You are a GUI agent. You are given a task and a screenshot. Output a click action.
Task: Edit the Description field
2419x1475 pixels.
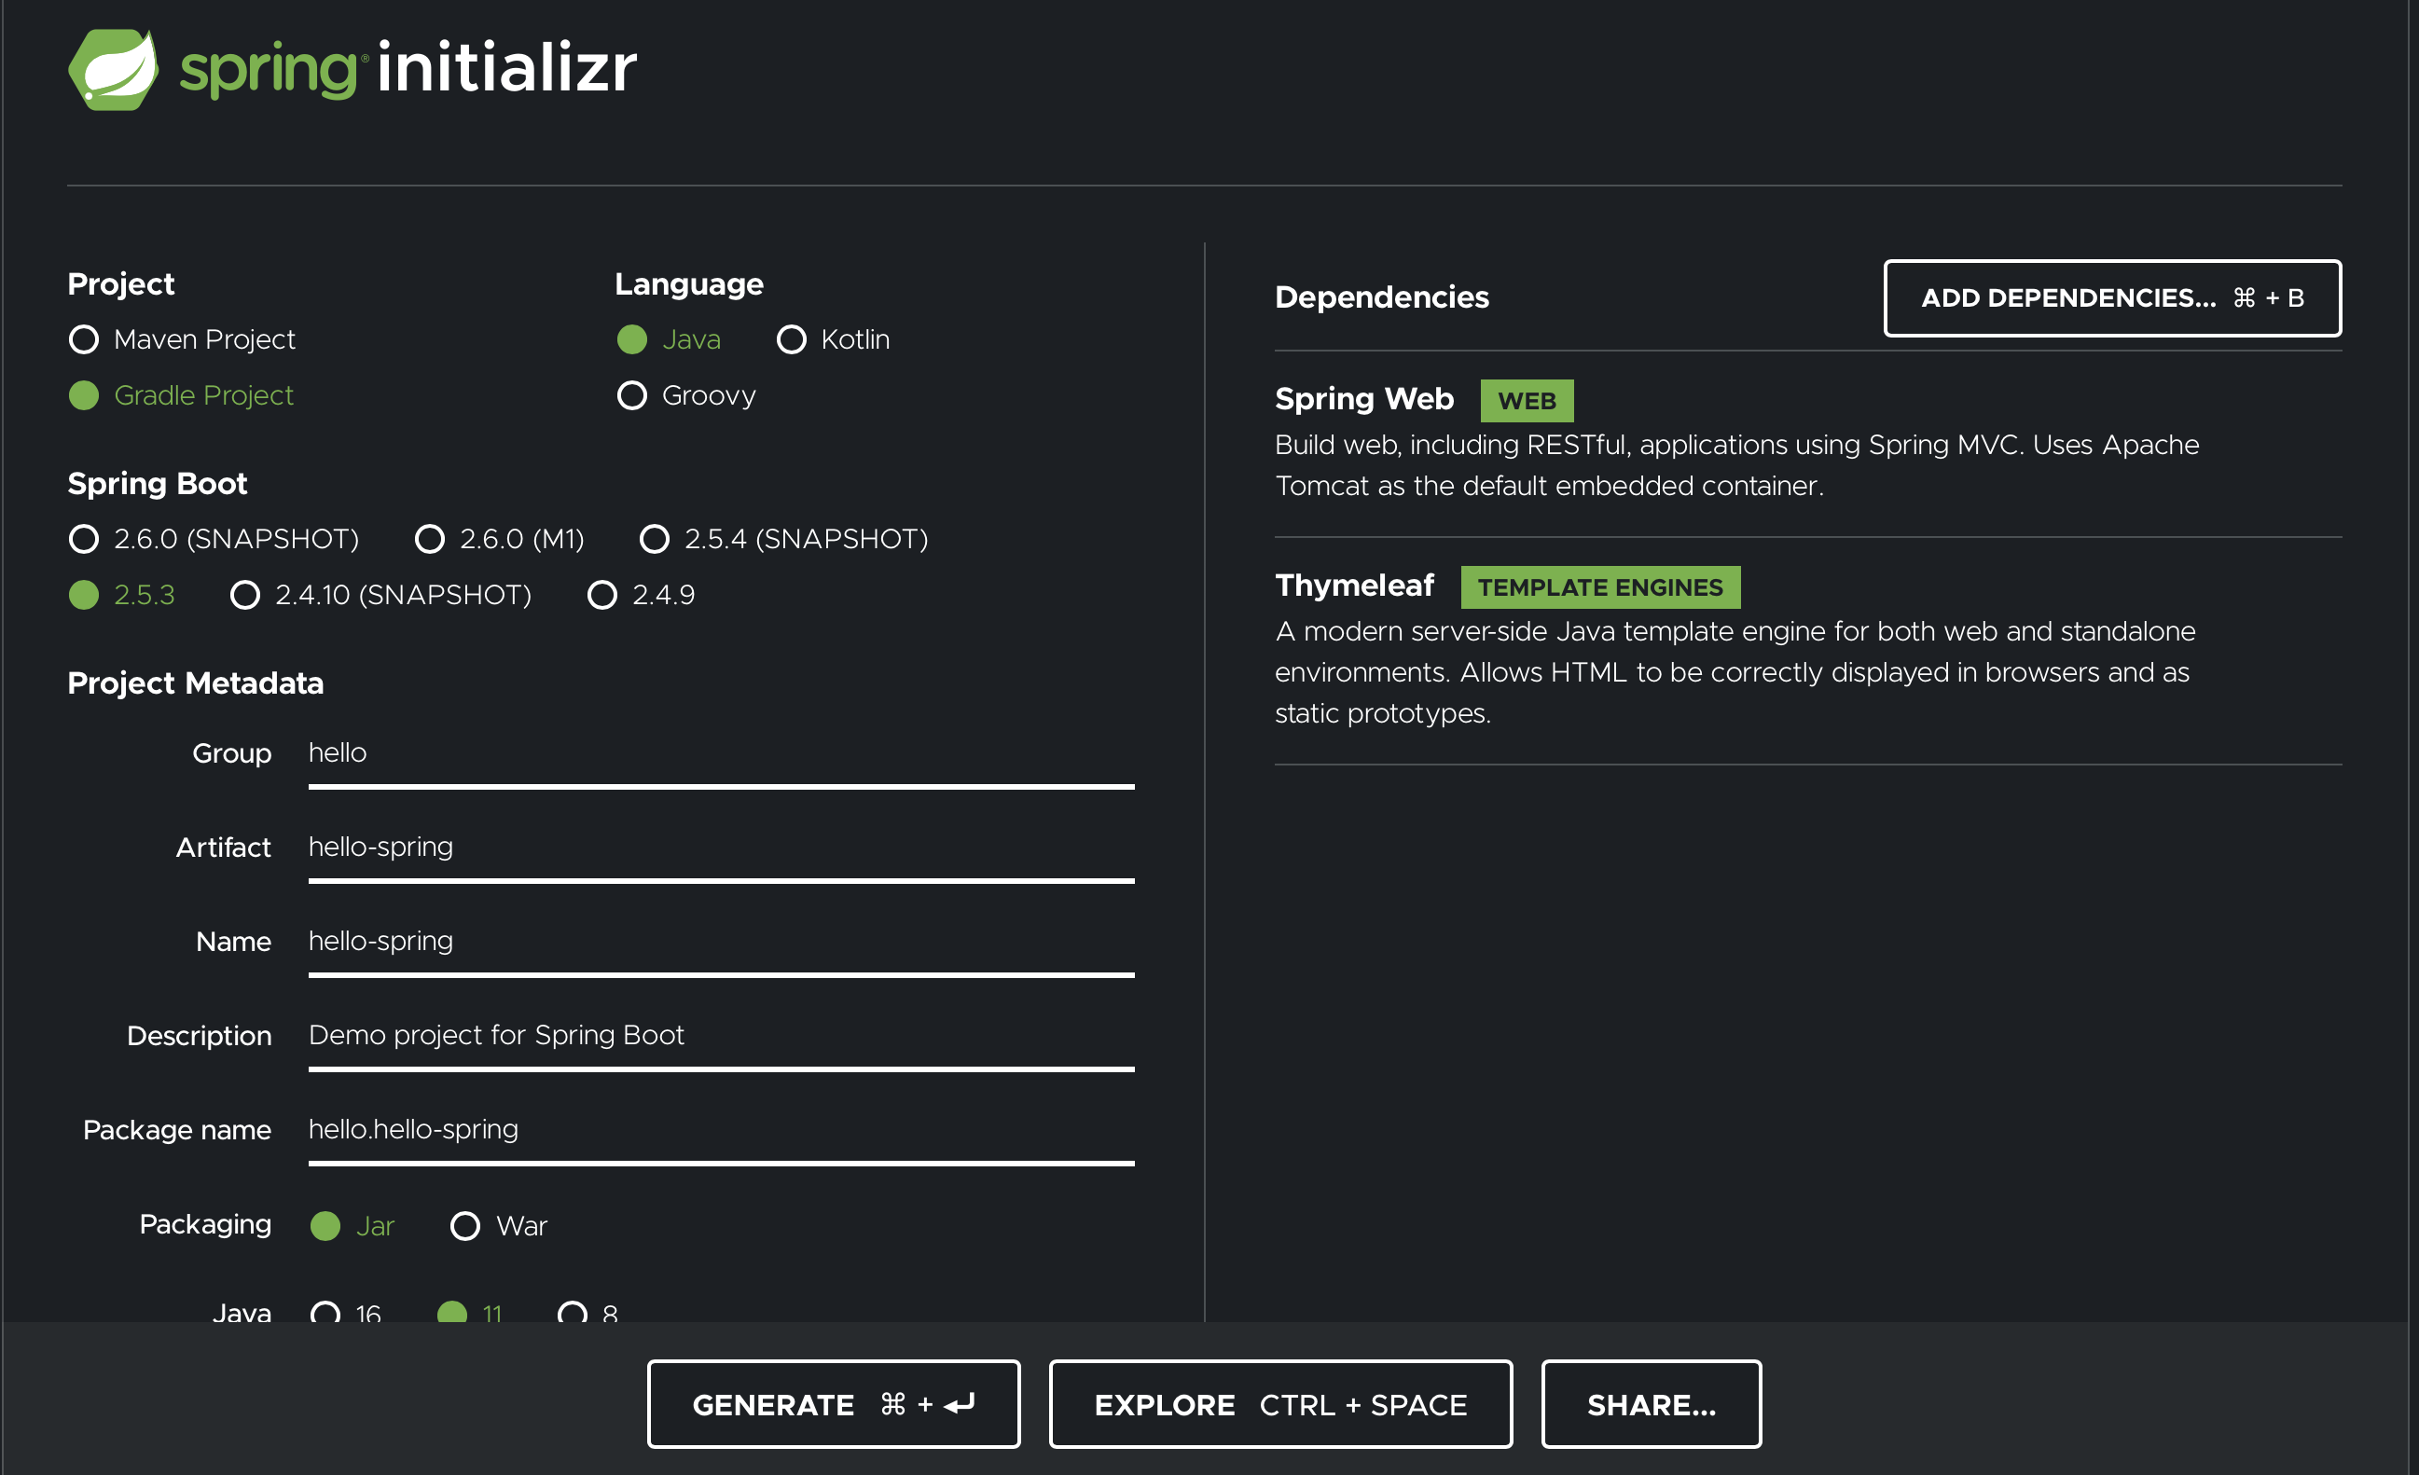[721, 1035]
